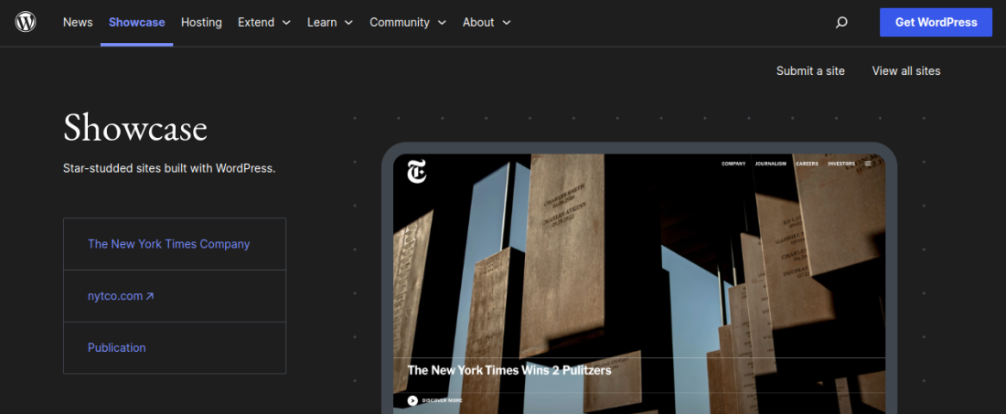The width and height of the screenshot is (1006, 414).
Task: Go to the Hosting page
Action: pos(201,23)
